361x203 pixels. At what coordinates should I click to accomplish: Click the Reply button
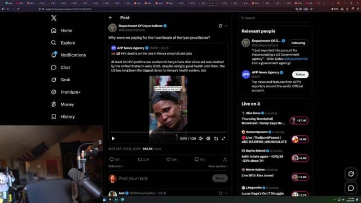coord(220,178)
